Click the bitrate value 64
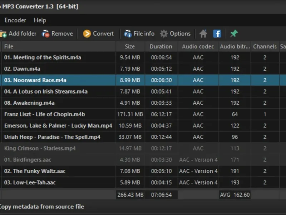 tap(235, 114)
